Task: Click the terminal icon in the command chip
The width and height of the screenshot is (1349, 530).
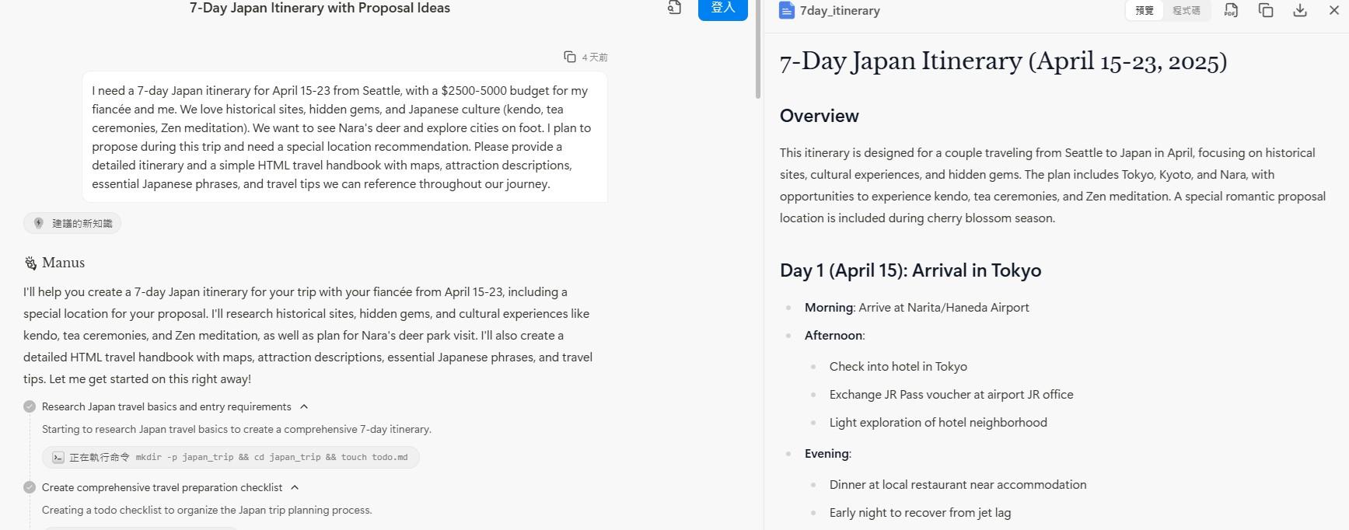Action: click(x=58, y=458)
